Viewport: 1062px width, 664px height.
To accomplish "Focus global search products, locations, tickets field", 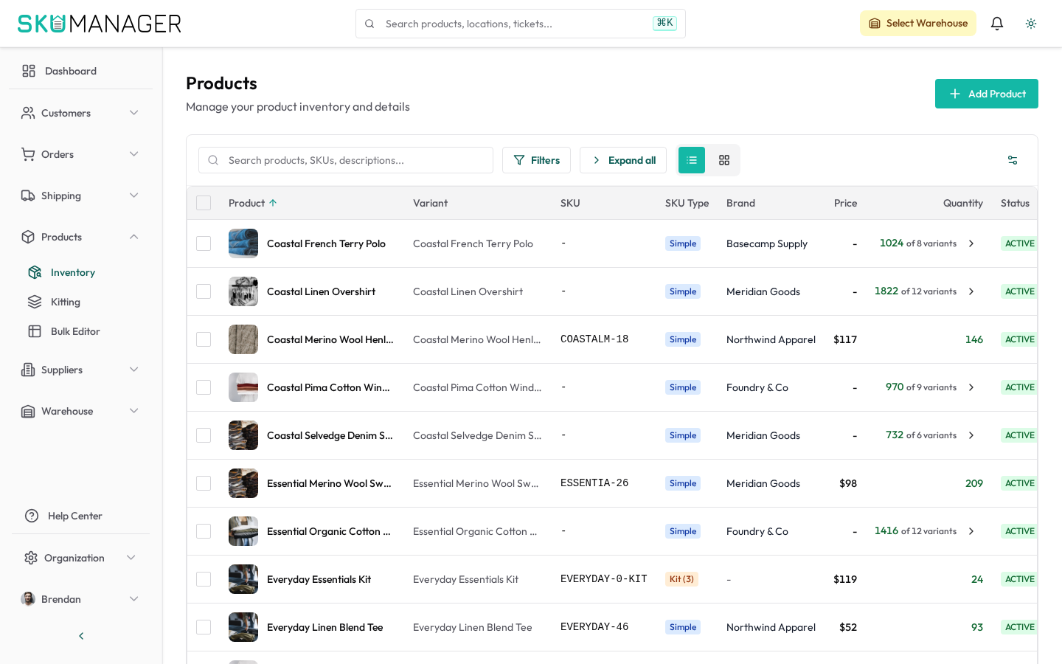I will pyautogui.click(x=521, y=24).
